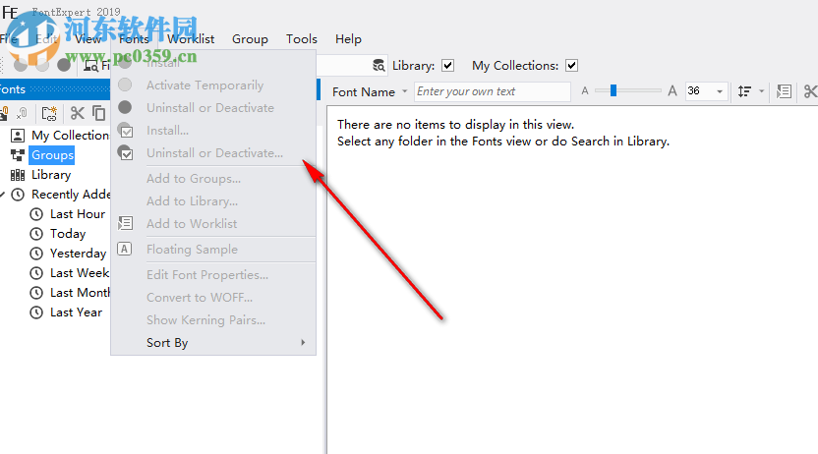Open the Group menu
818x454 pixels.
click(250, 39)
